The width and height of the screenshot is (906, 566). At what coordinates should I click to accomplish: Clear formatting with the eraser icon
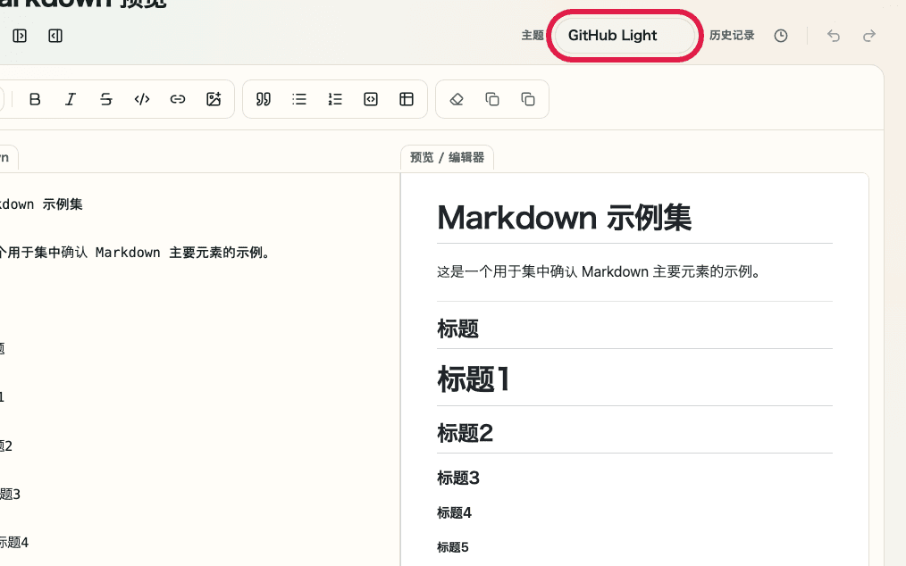(x=456, y=99)
